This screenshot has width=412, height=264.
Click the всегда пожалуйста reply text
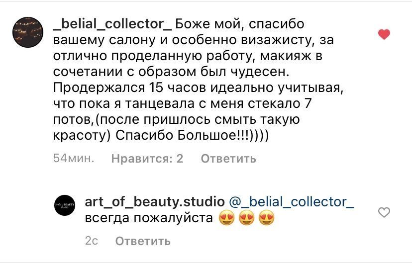(149, 218)
